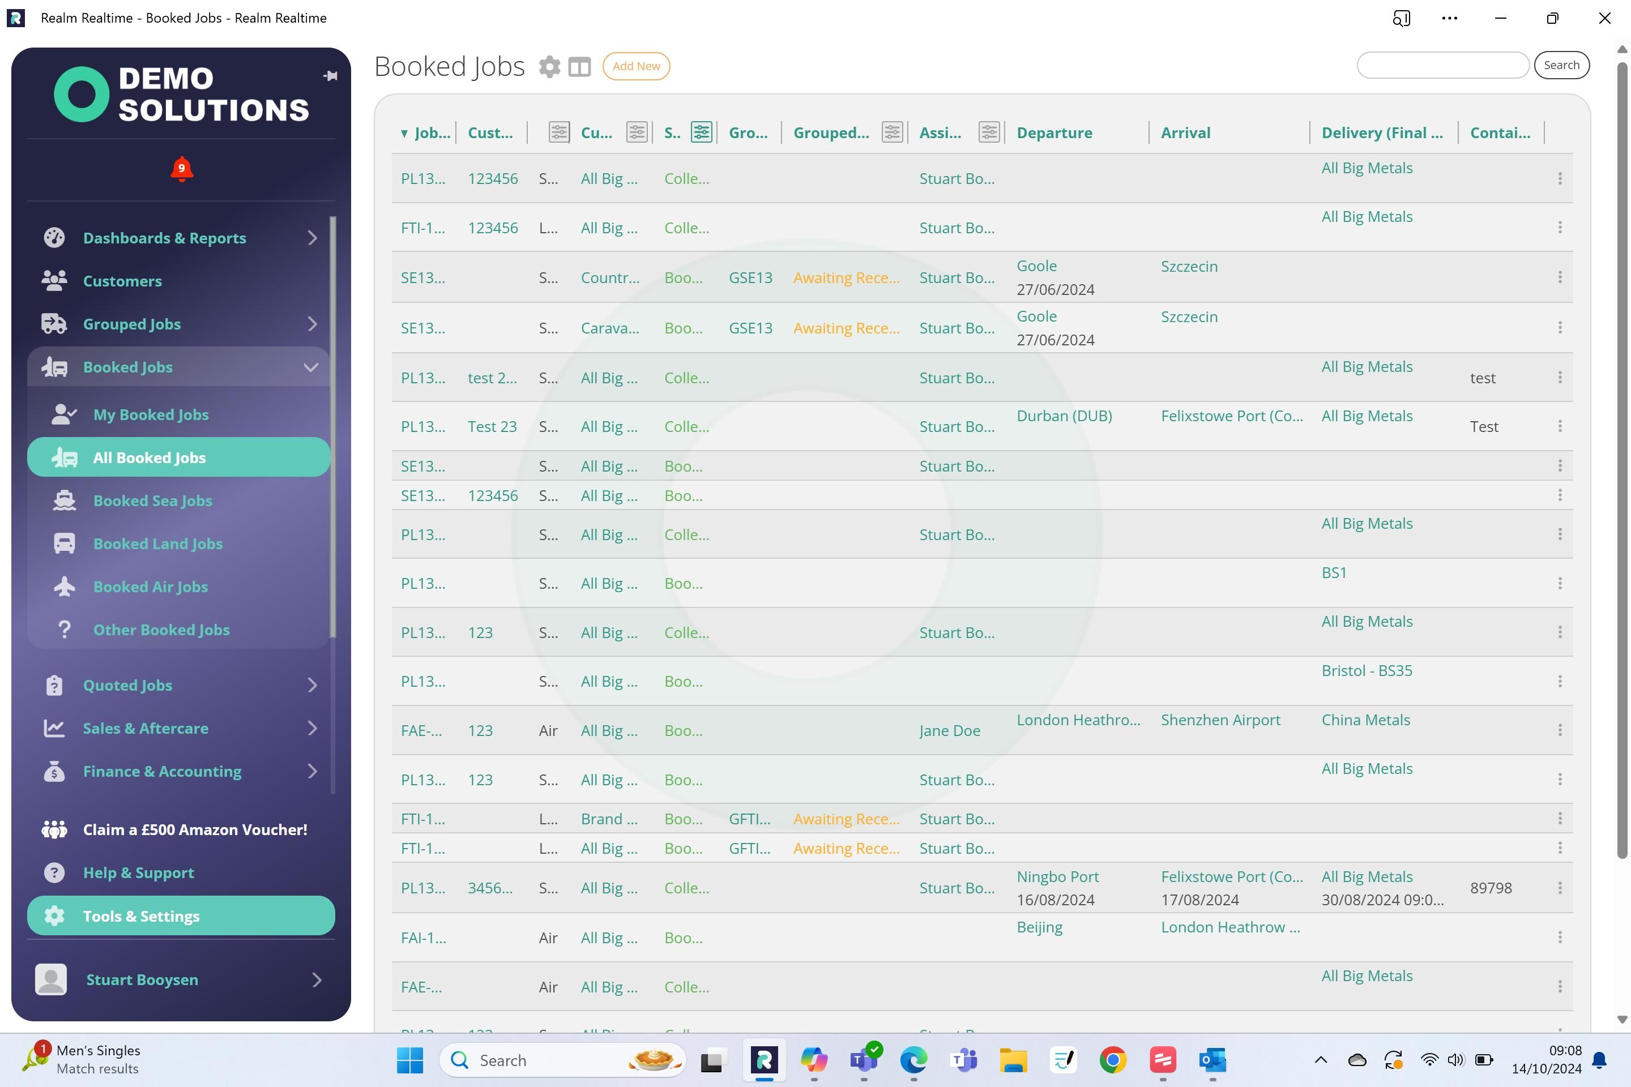The width and height of the screenshot is (1631, 1087).
Task: Click the notification bell with badge 9
Action: 182,169
